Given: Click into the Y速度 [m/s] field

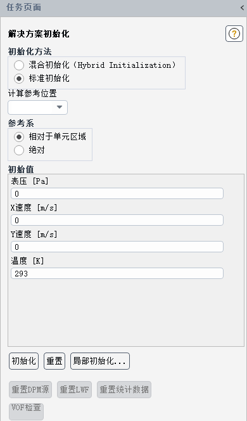Looking at the screenshot, I should (117, 247).
